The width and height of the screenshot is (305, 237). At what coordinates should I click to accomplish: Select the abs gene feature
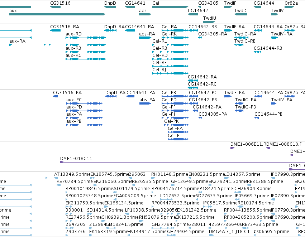145,14
